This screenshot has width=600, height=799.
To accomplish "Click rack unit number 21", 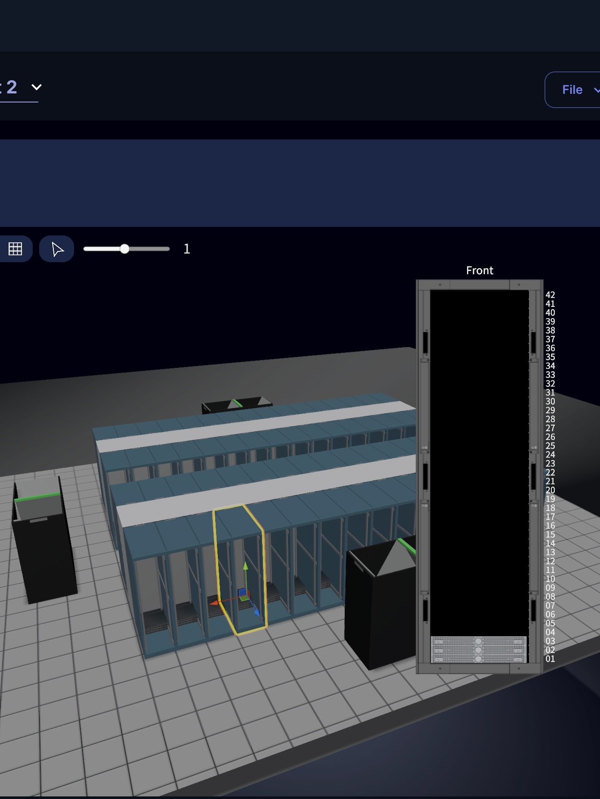I will click(550, 481).
